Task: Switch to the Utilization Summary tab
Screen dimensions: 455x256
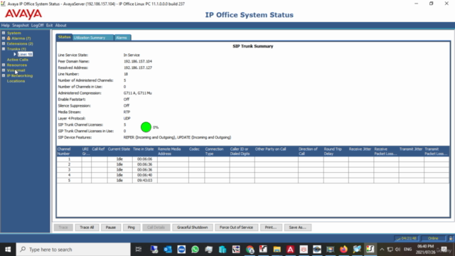Action: point(93,38)
